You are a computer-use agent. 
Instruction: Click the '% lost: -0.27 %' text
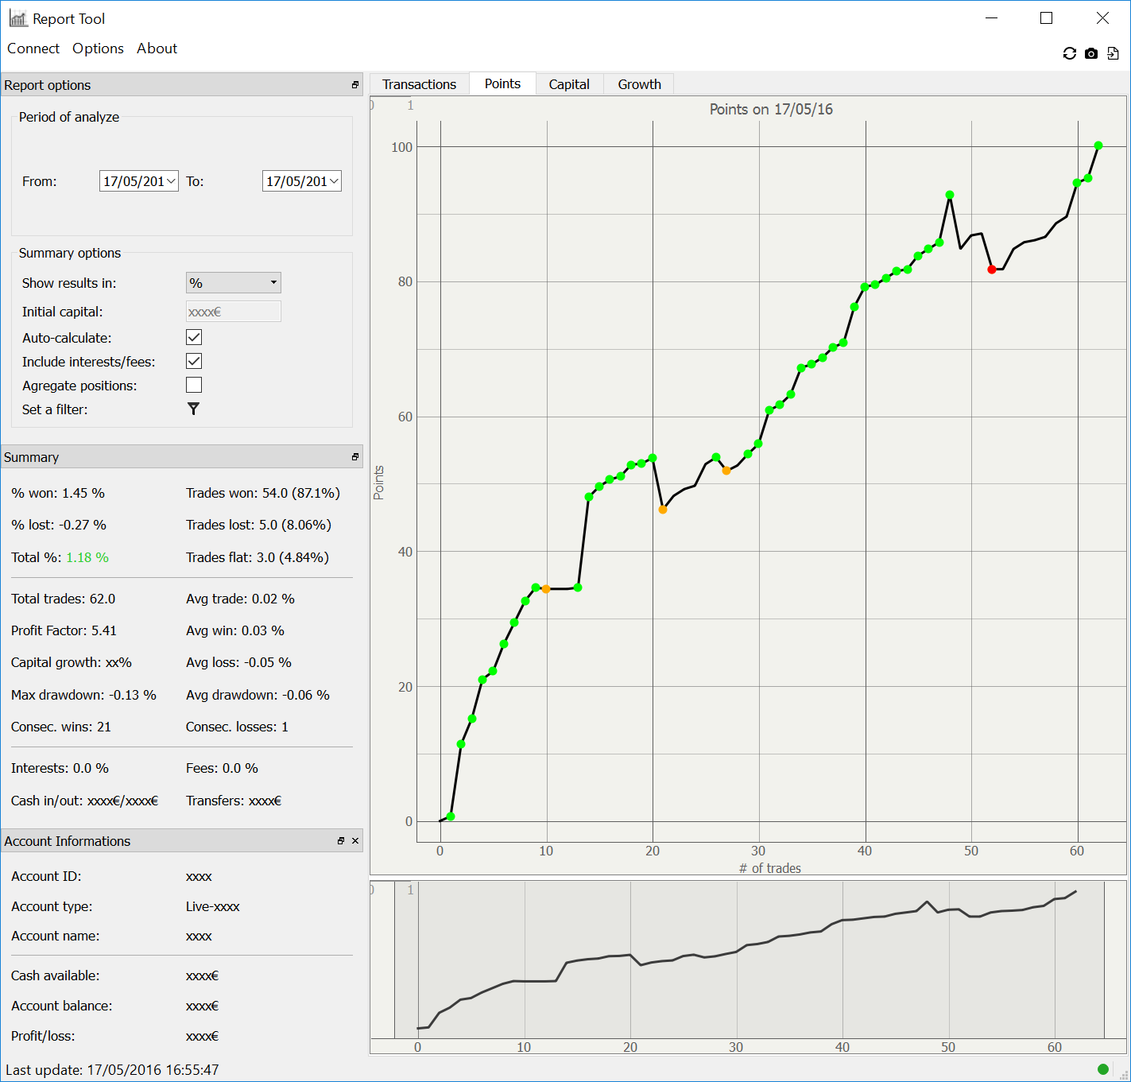click(59, 525)
